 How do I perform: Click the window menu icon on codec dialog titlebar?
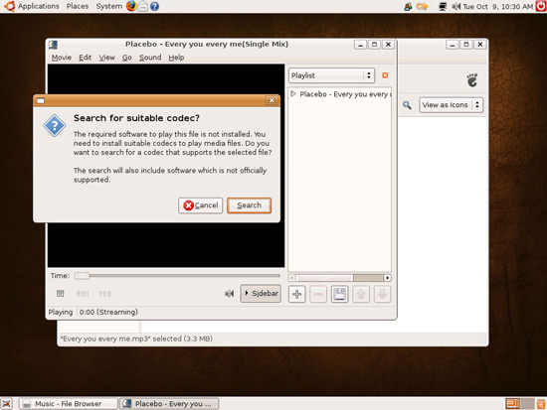tap(41, 100)
